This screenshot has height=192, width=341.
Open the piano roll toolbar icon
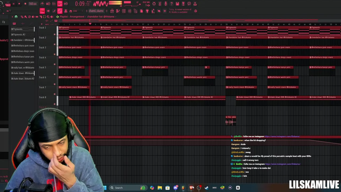pos(118,11)
